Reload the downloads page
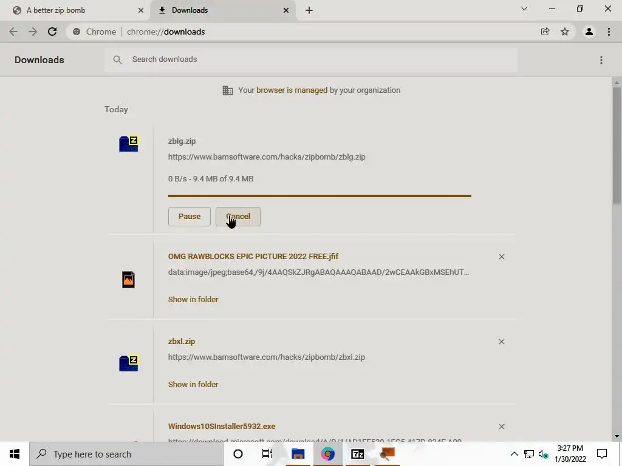622x466 pixels. [x=52, y=32]
